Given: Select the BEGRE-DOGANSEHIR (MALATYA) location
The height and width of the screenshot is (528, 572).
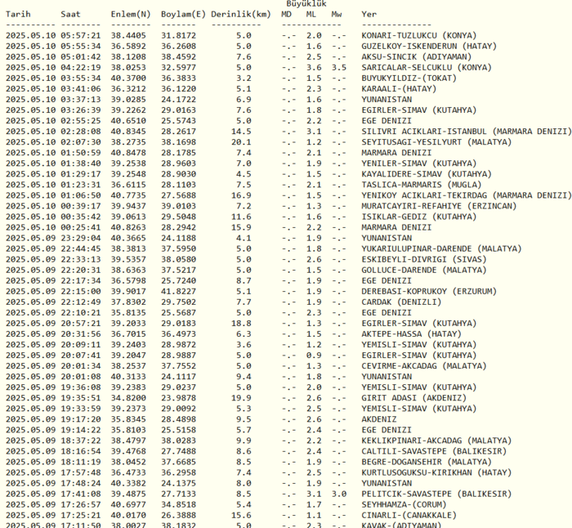Looking at the screenshot, I should [427, 462].
